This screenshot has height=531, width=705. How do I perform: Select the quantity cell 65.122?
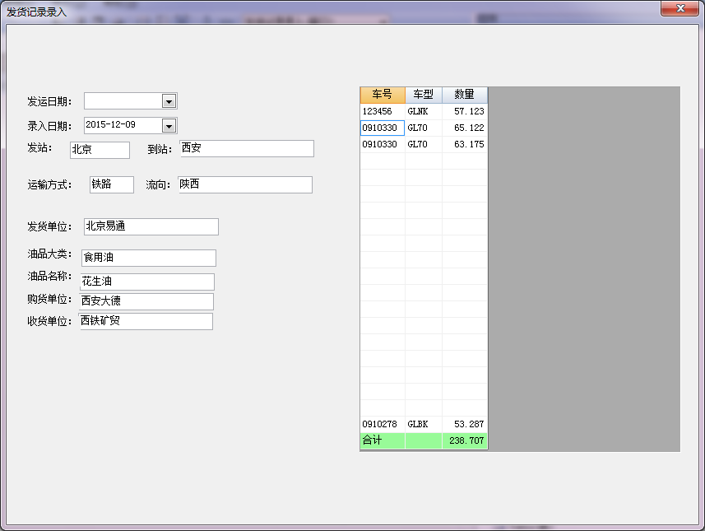click(465, 128)
